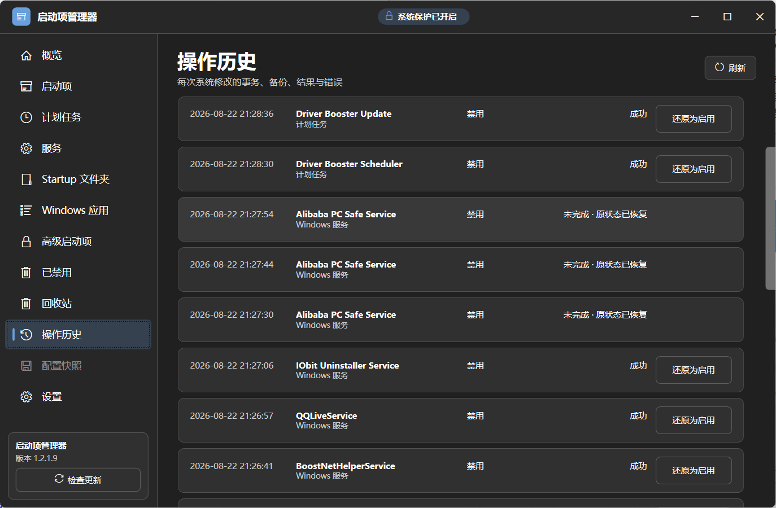The width and height of the screenshot is (776, 508).
Task: Click the save icon beside 配置快照
Action: pos(26,366)
